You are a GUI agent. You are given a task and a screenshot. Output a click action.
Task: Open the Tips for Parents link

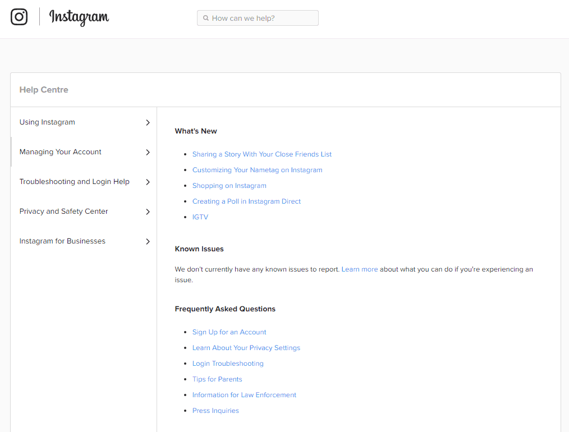tap(217, 379)
